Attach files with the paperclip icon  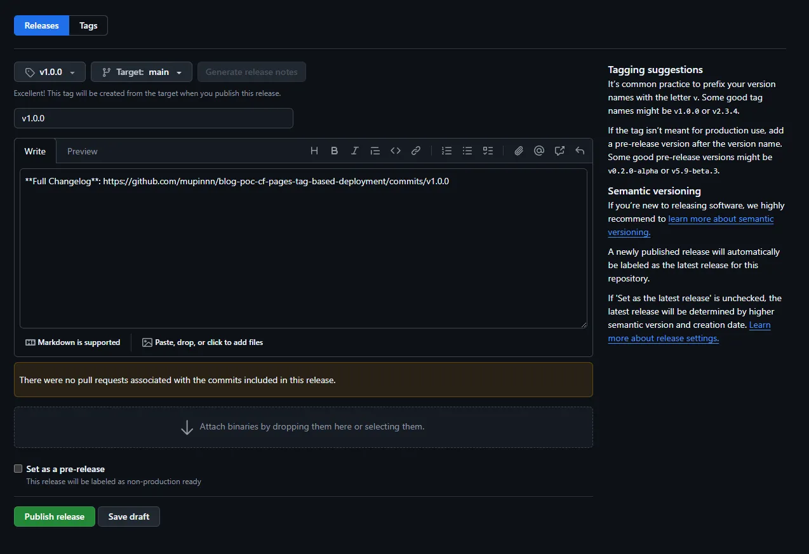tap(518, 151)
